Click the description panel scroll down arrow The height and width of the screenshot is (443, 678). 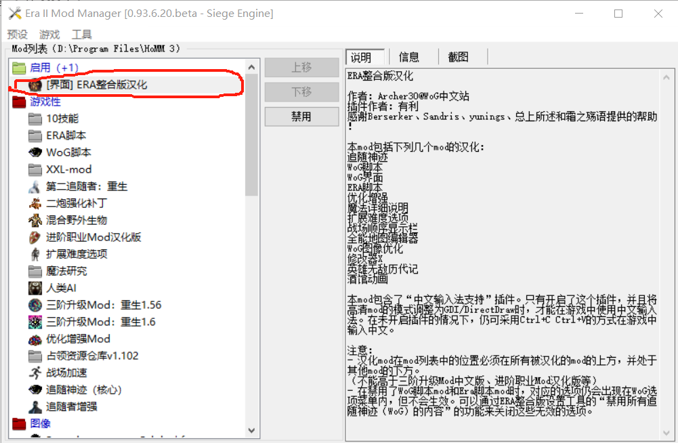[666, 433]
